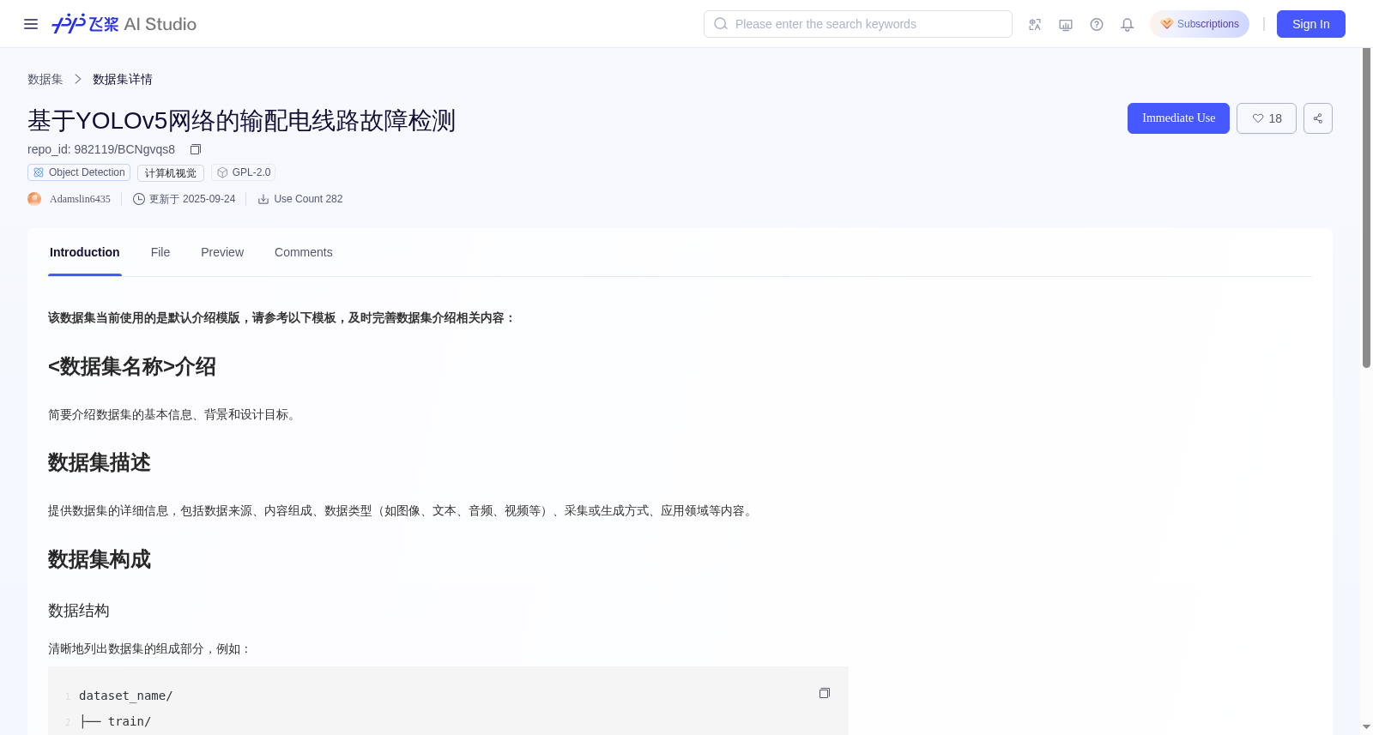Click the search magnifier icon
Image resolution: width=1373 pixels, height=735 pixels.
[721, 24]
